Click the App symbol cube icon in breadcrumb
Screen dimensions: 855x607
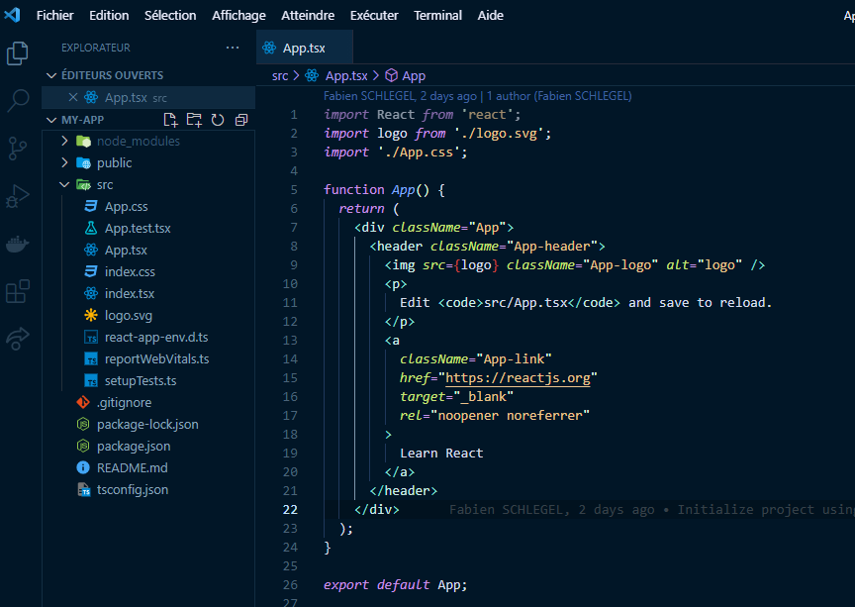392,75
